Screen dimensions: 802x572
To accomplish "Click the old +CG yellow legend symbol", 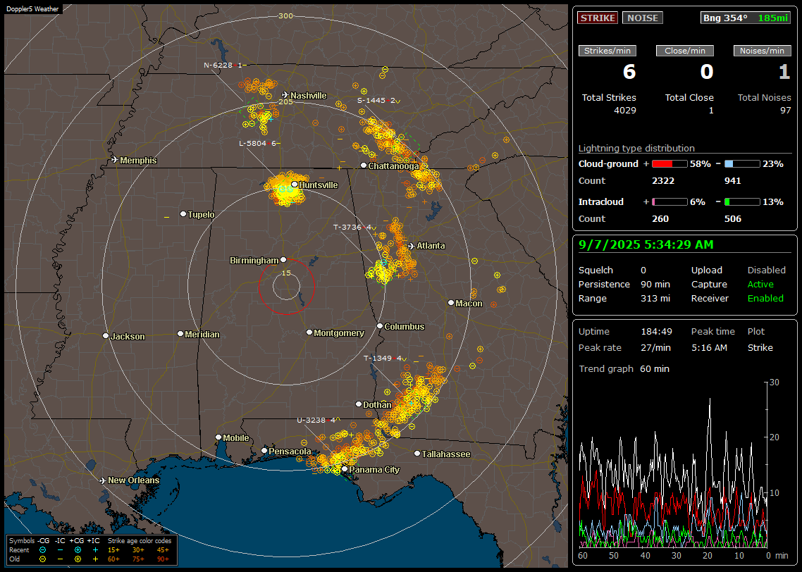I will [x=78, y=559].
